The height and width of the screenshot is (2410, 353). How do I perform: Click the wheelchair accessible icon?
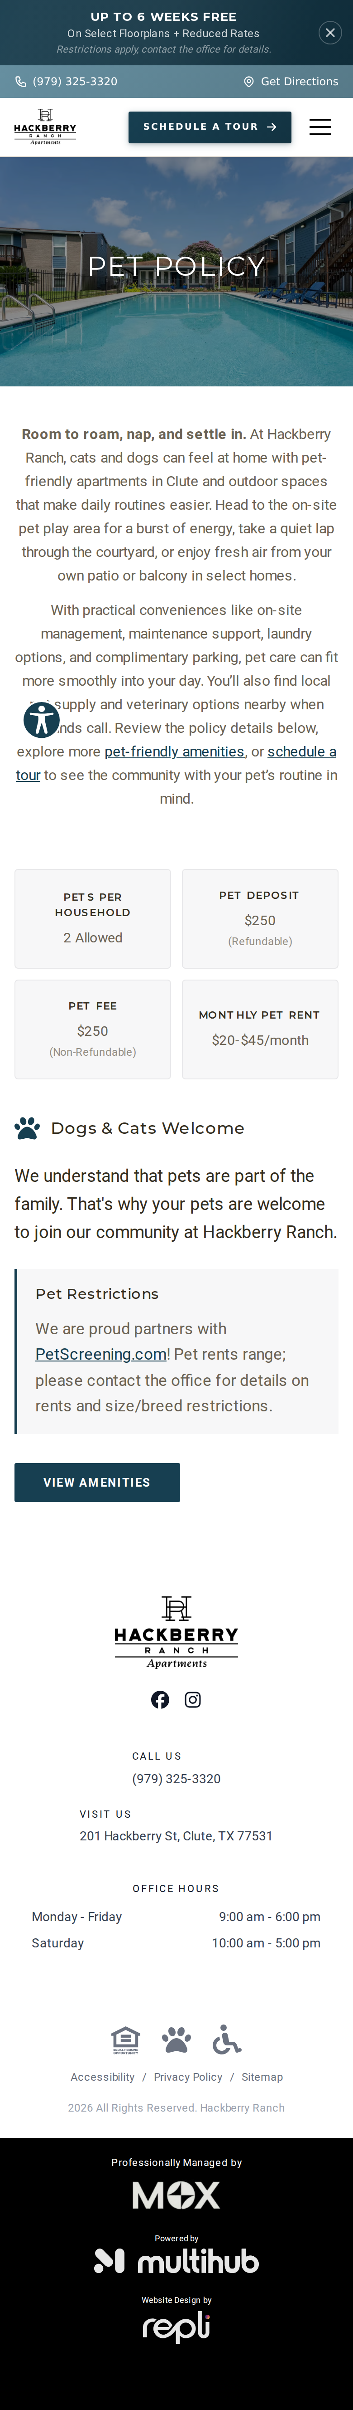click(x=227, y=2039)
